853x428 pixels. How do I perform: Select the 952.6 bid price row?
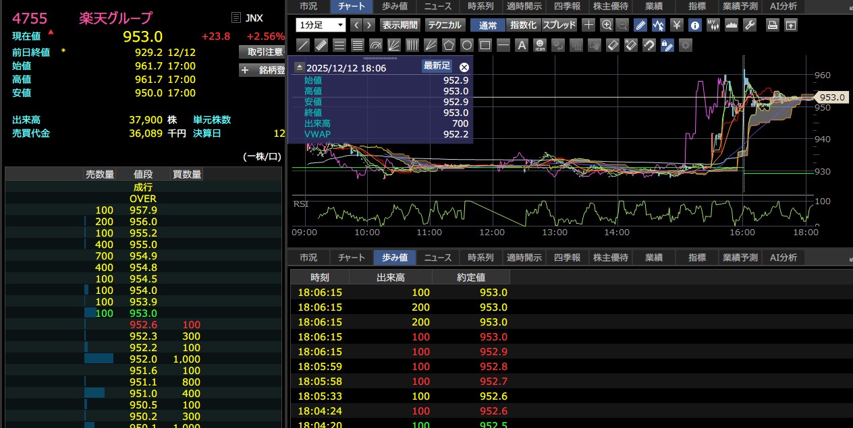tap(143, 325)
